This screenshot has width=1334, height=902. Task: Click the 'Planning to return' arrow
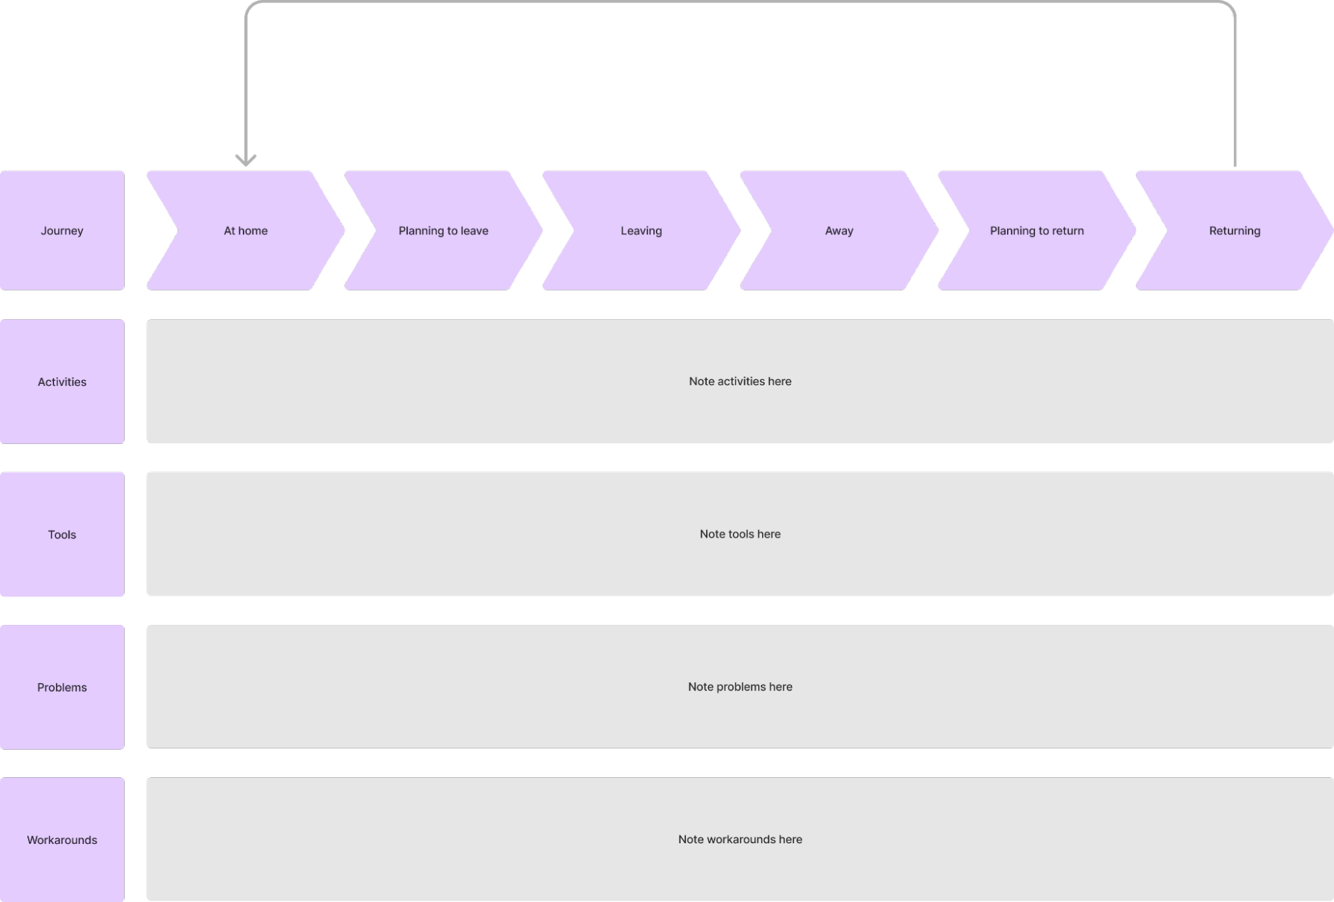point(1035,230)
